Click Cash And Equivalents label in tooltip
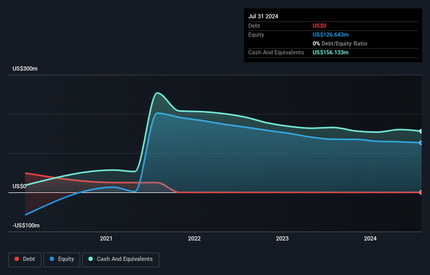 click(x=276, y=52)
